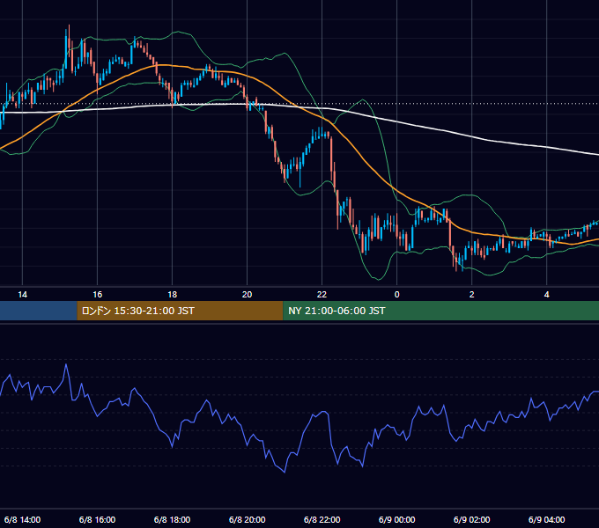Click the 22 hour label on price chart
The image size is (599, 528).
(322, 295)
